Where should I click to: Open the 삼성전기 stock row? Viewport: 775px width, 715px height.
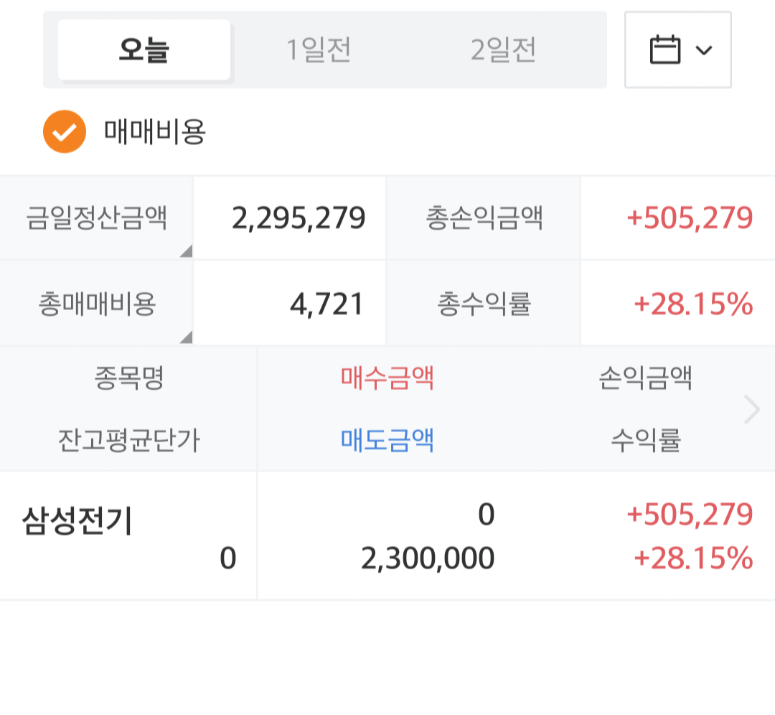(77, 522)
